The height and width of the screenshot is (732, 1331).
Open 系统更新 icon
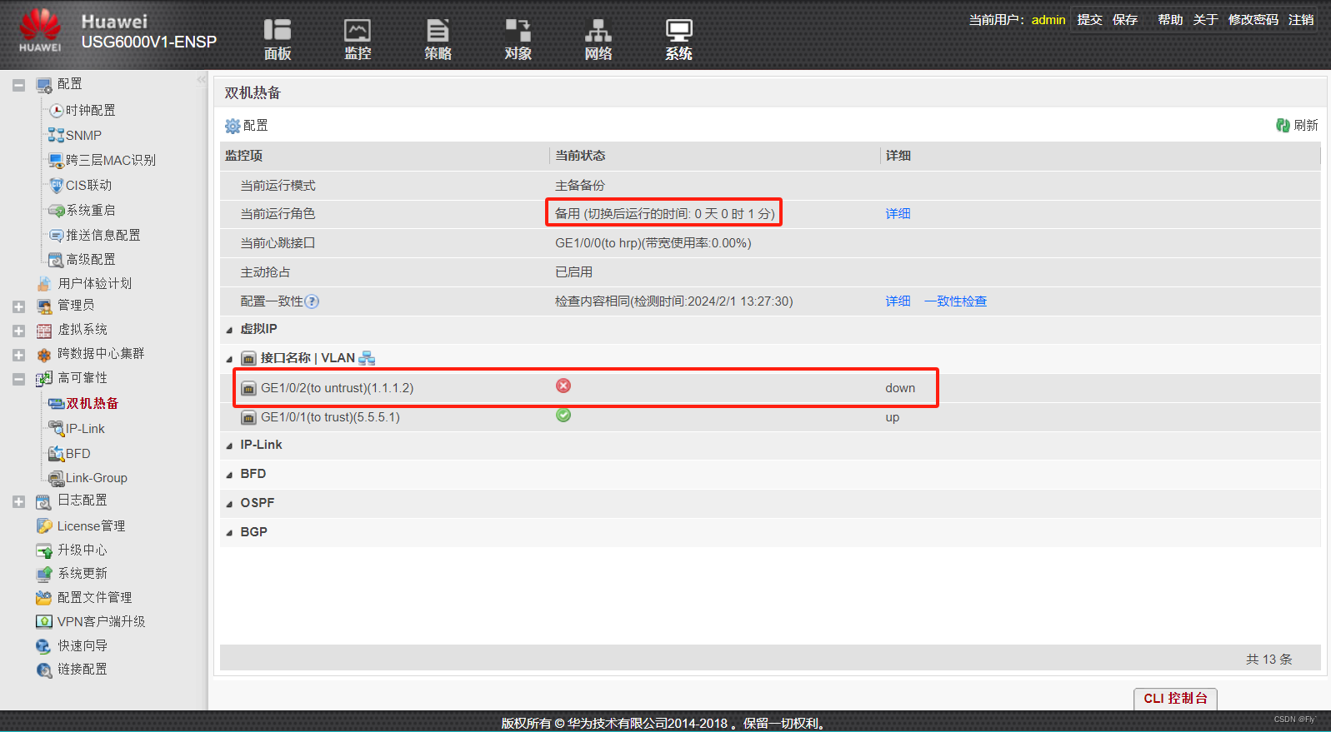pos(44,574)
